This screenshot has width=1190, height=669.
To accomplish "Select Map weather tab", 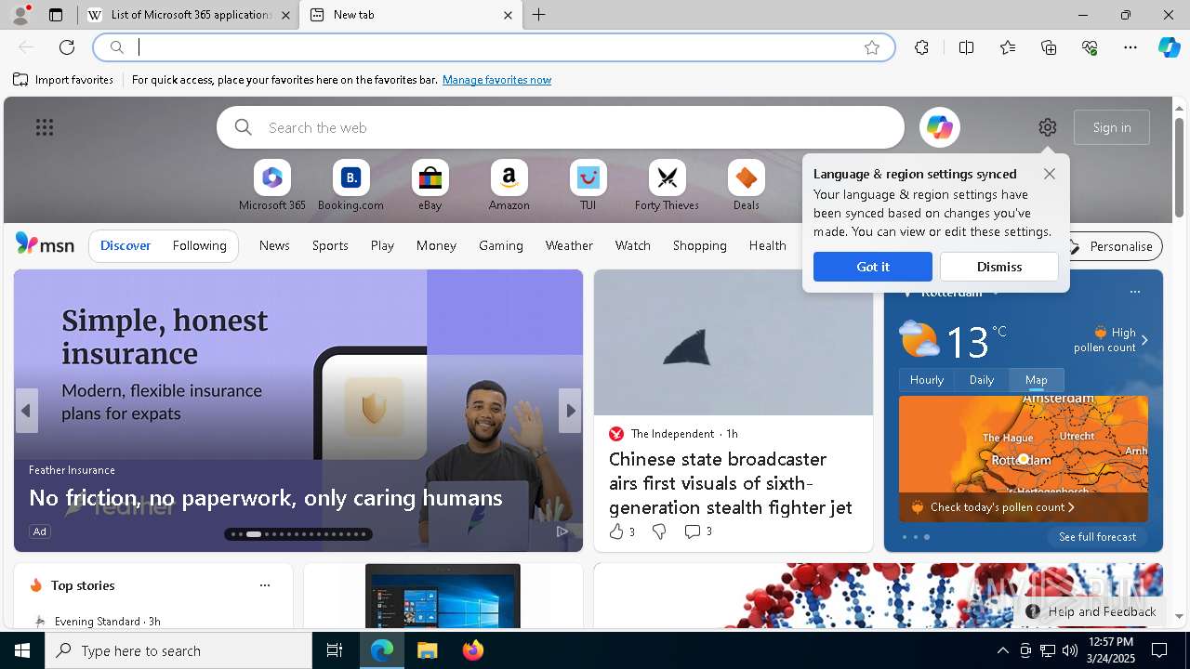I will 1037,379.
